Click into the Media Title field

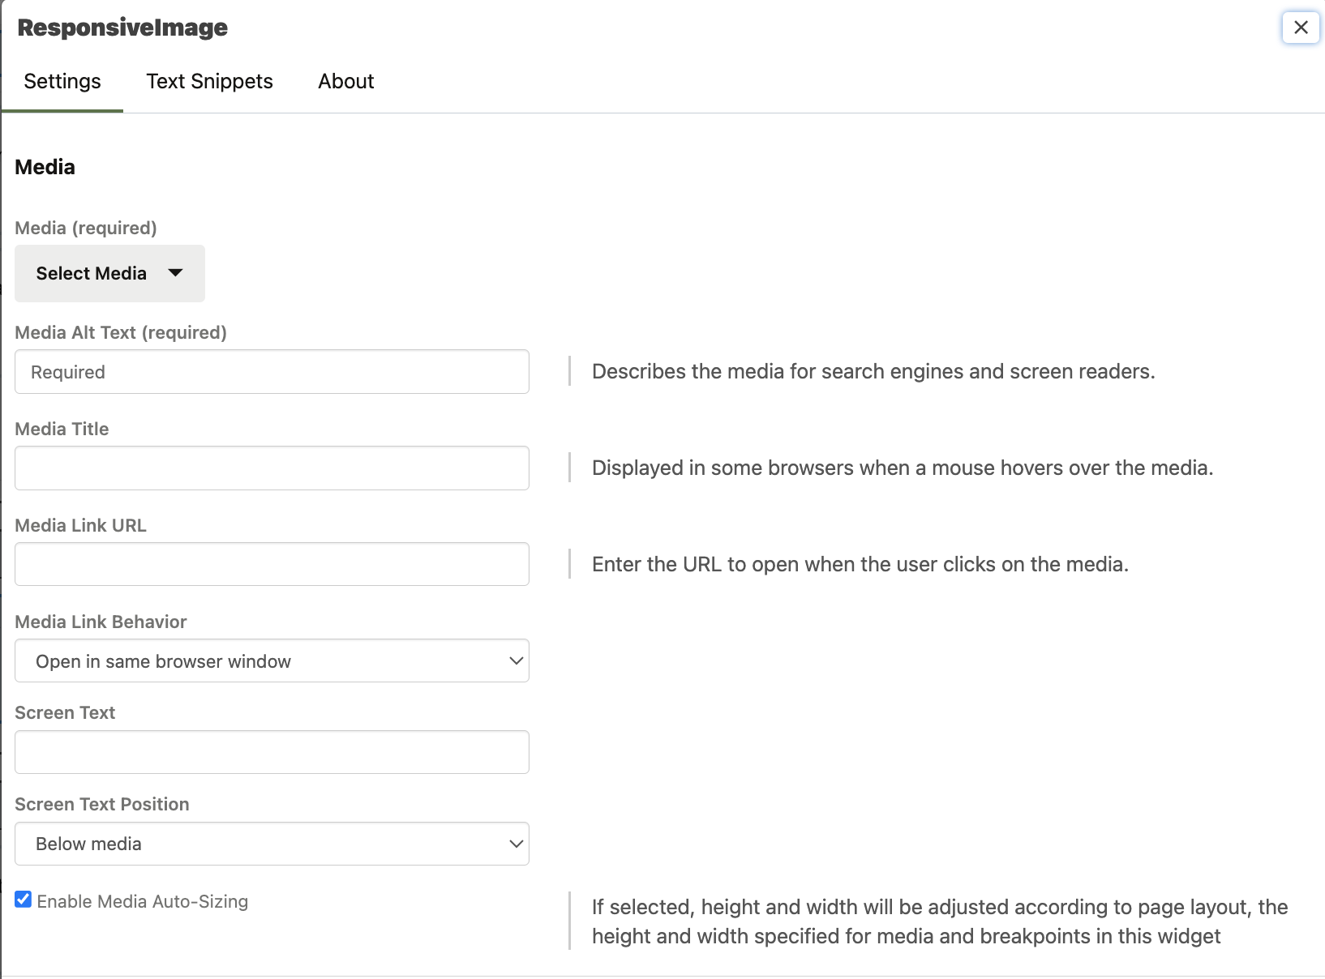click(x=272, y=468)
